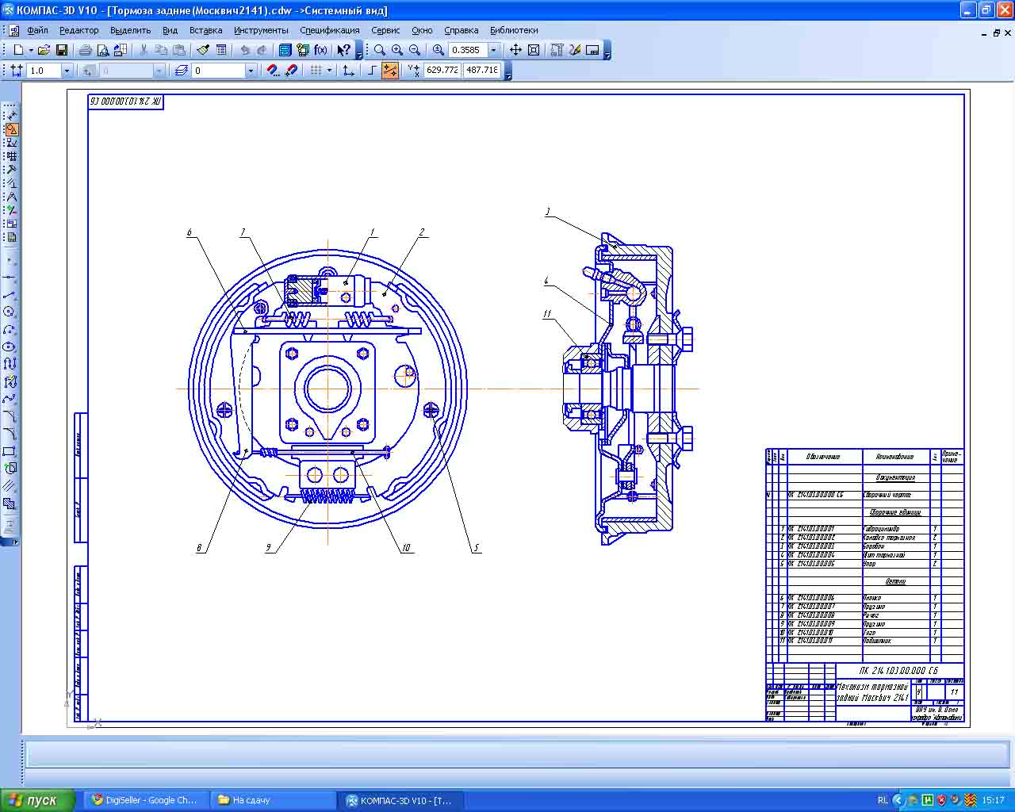Open the Инструменты menu
Screen dimensions: 1015x812
click(x=261, y=30)
